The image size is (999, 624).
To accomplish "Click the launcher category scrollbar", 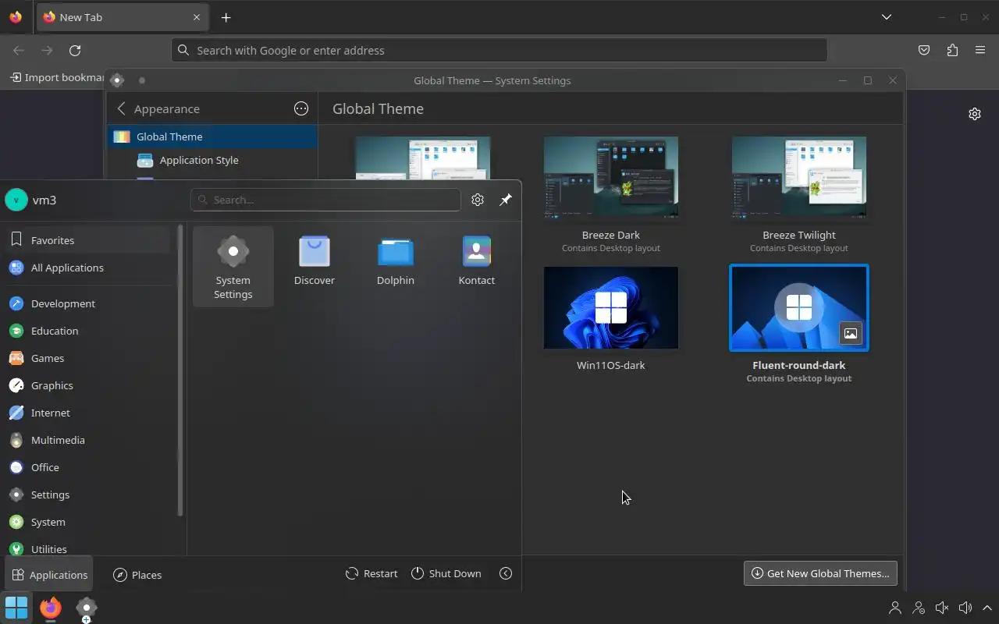I will pos(180,370).
